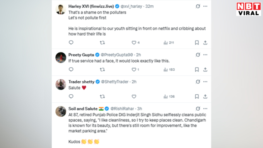View analytics with 211 views

click(x=169, y=43)
